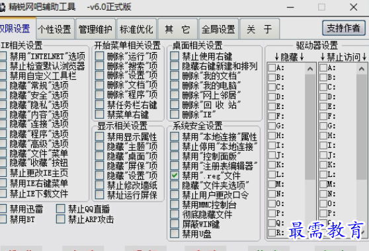The image size is (369, 251).
Task: Click up arrow of 禁止访问 list scrollbar
Action: (362, 69)
